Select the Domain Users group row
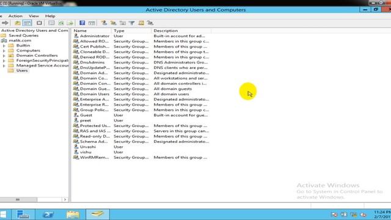391x220 pixels. coord(141,94)
